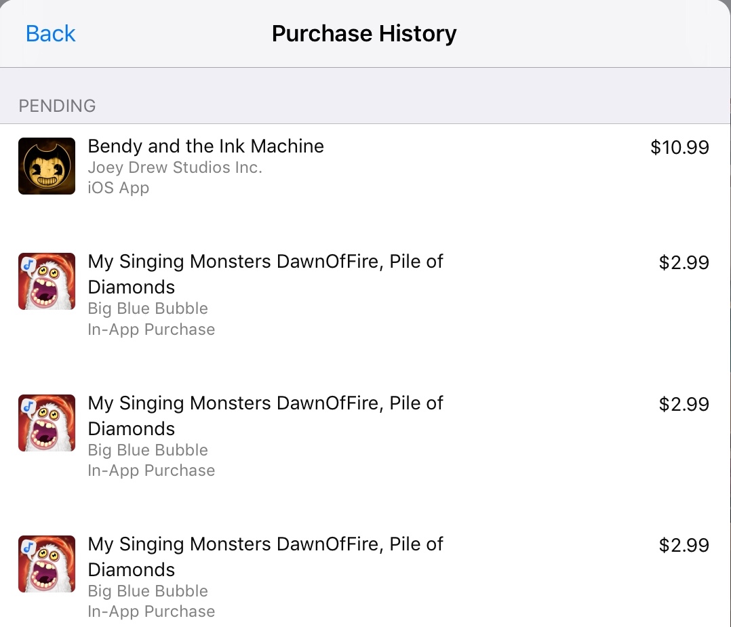Click the PENDING section header
731x627 pixels.
(57, 106)
